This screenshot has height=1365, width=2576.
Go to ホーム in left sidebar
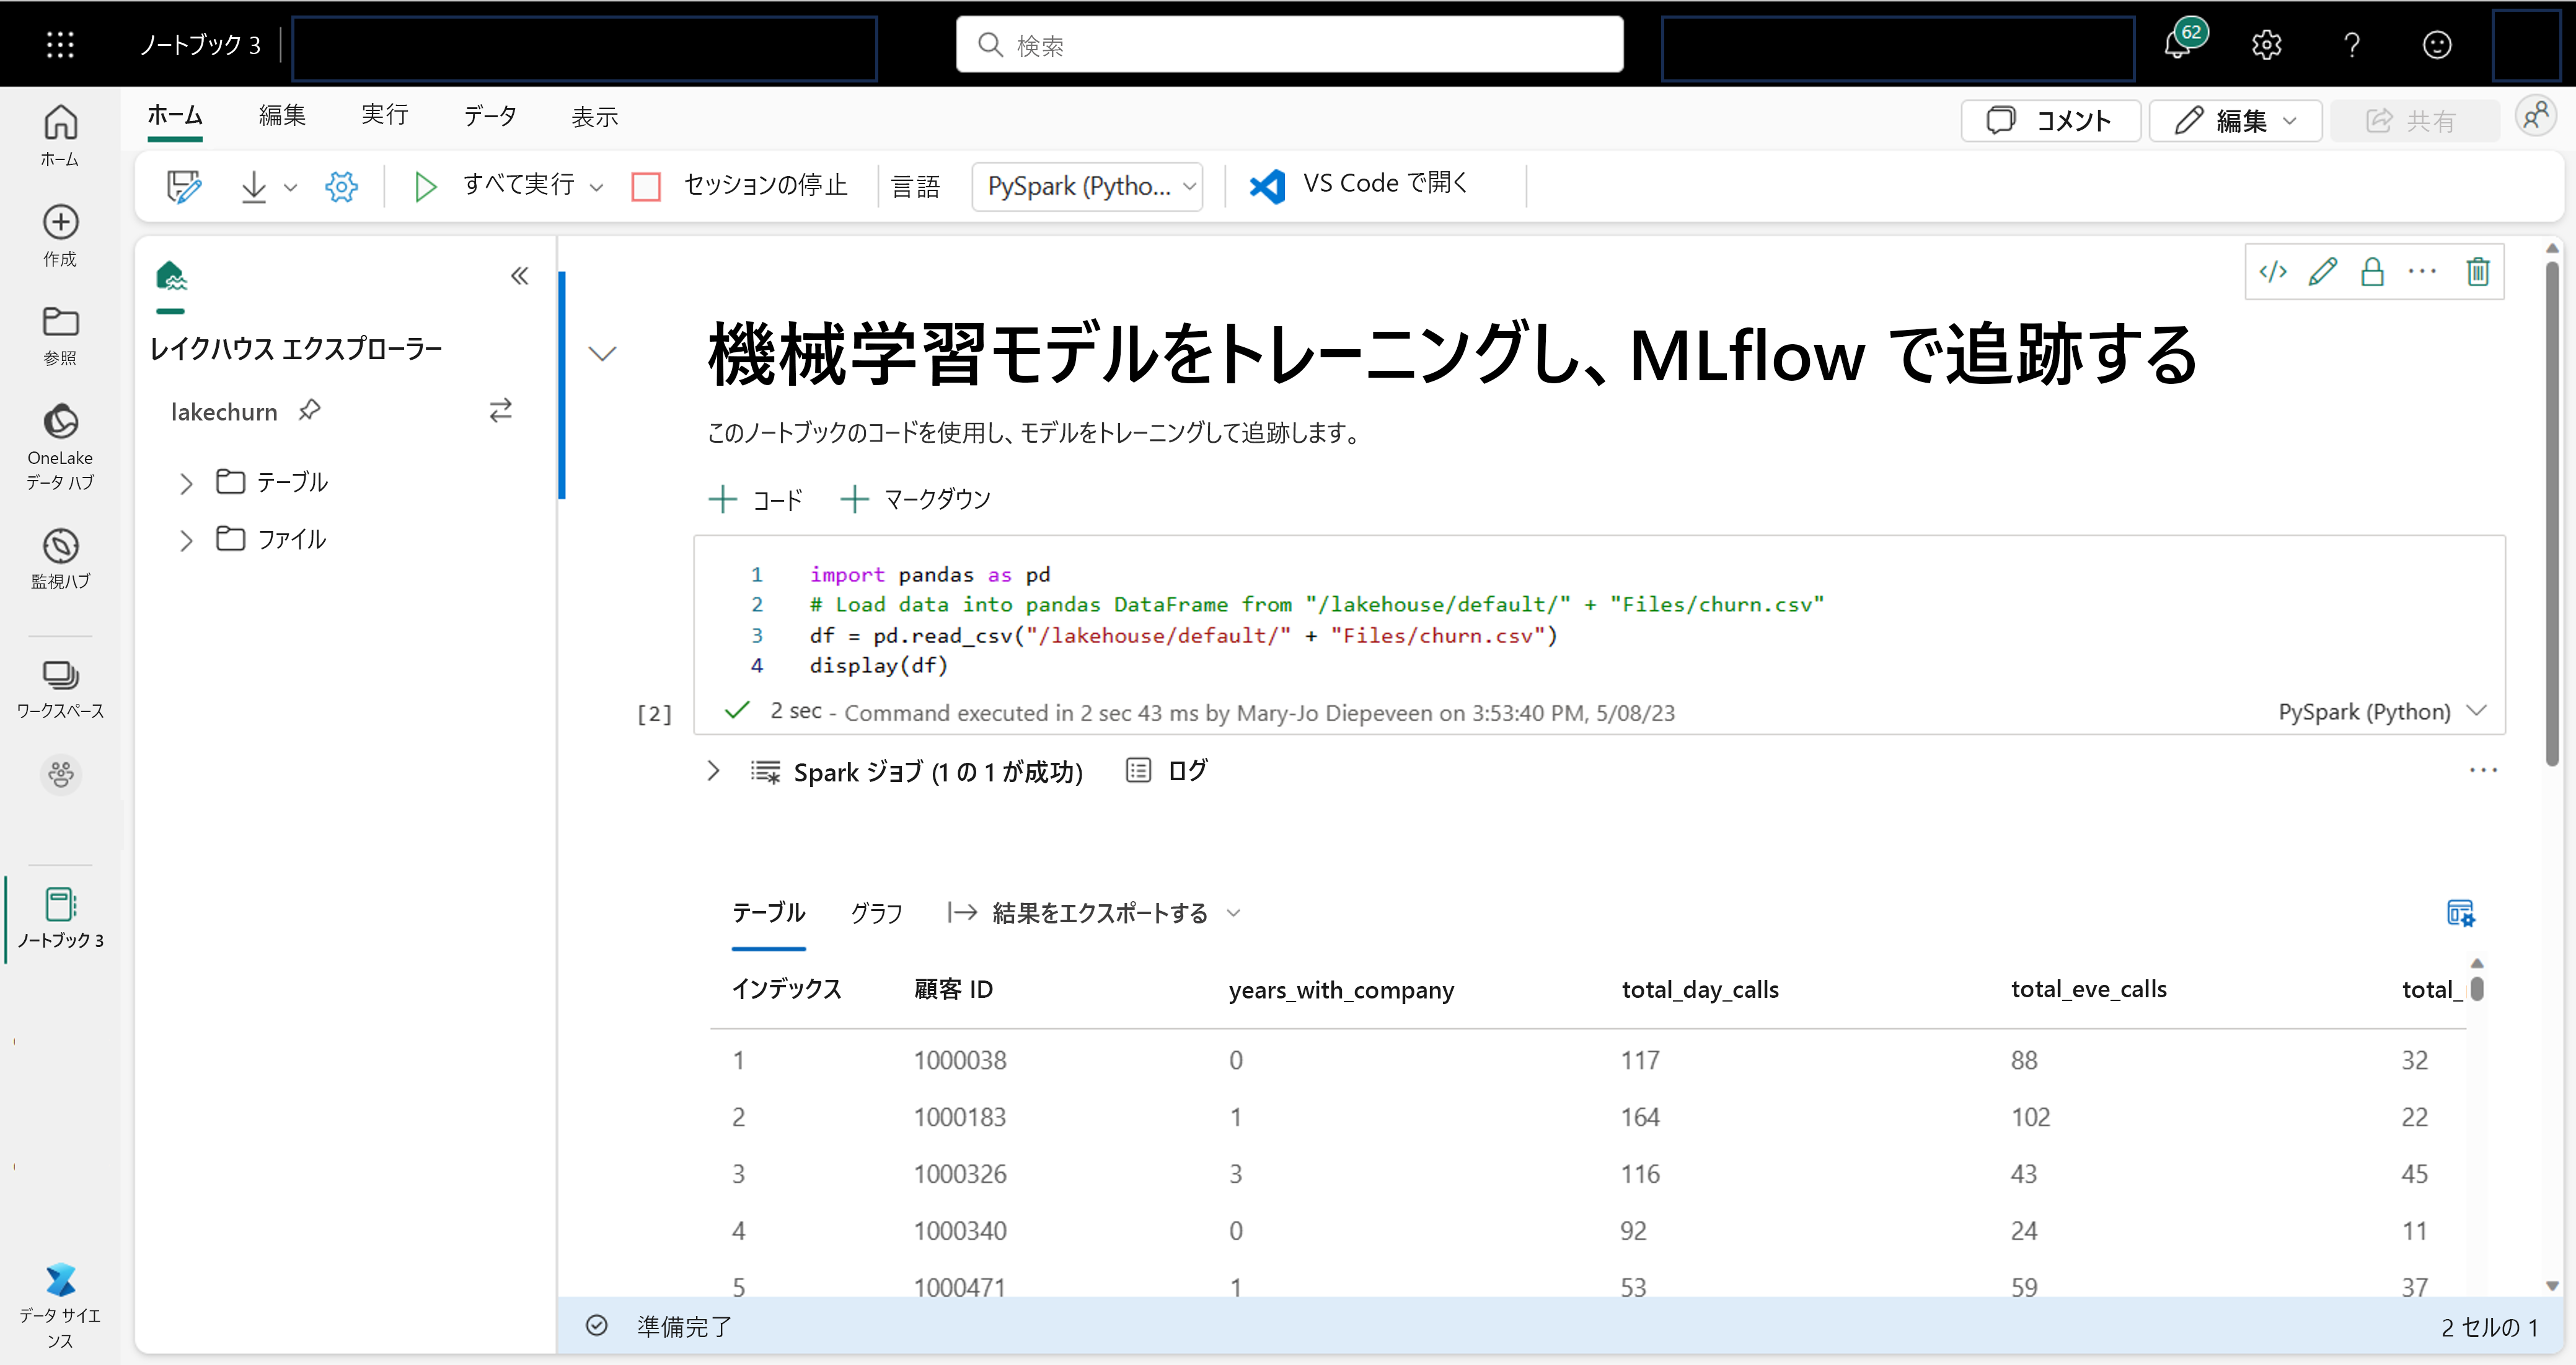(60, 136)
